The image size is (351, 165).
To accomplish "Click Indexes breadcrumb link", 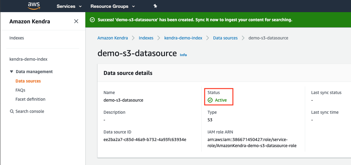I will click(x=146, y=38).
